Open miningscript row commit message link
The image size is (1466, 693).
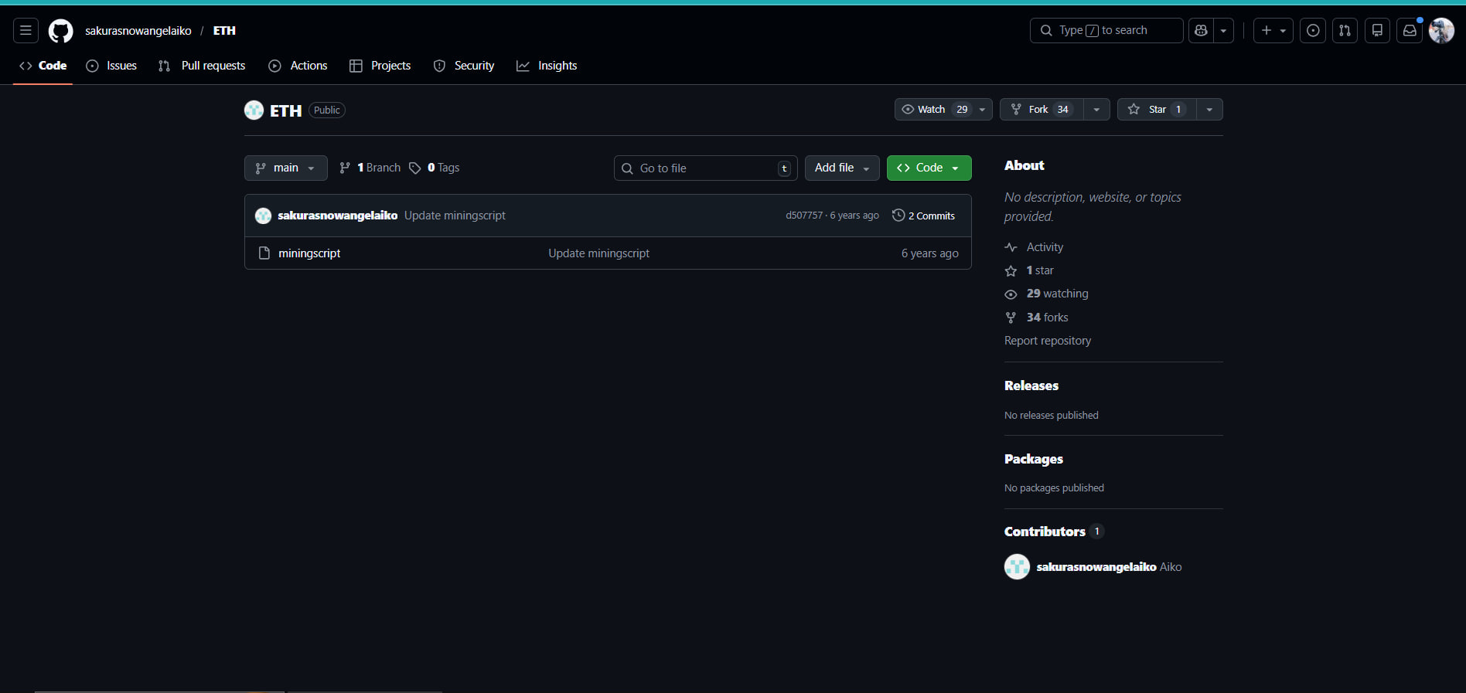[x=598, y=253]
